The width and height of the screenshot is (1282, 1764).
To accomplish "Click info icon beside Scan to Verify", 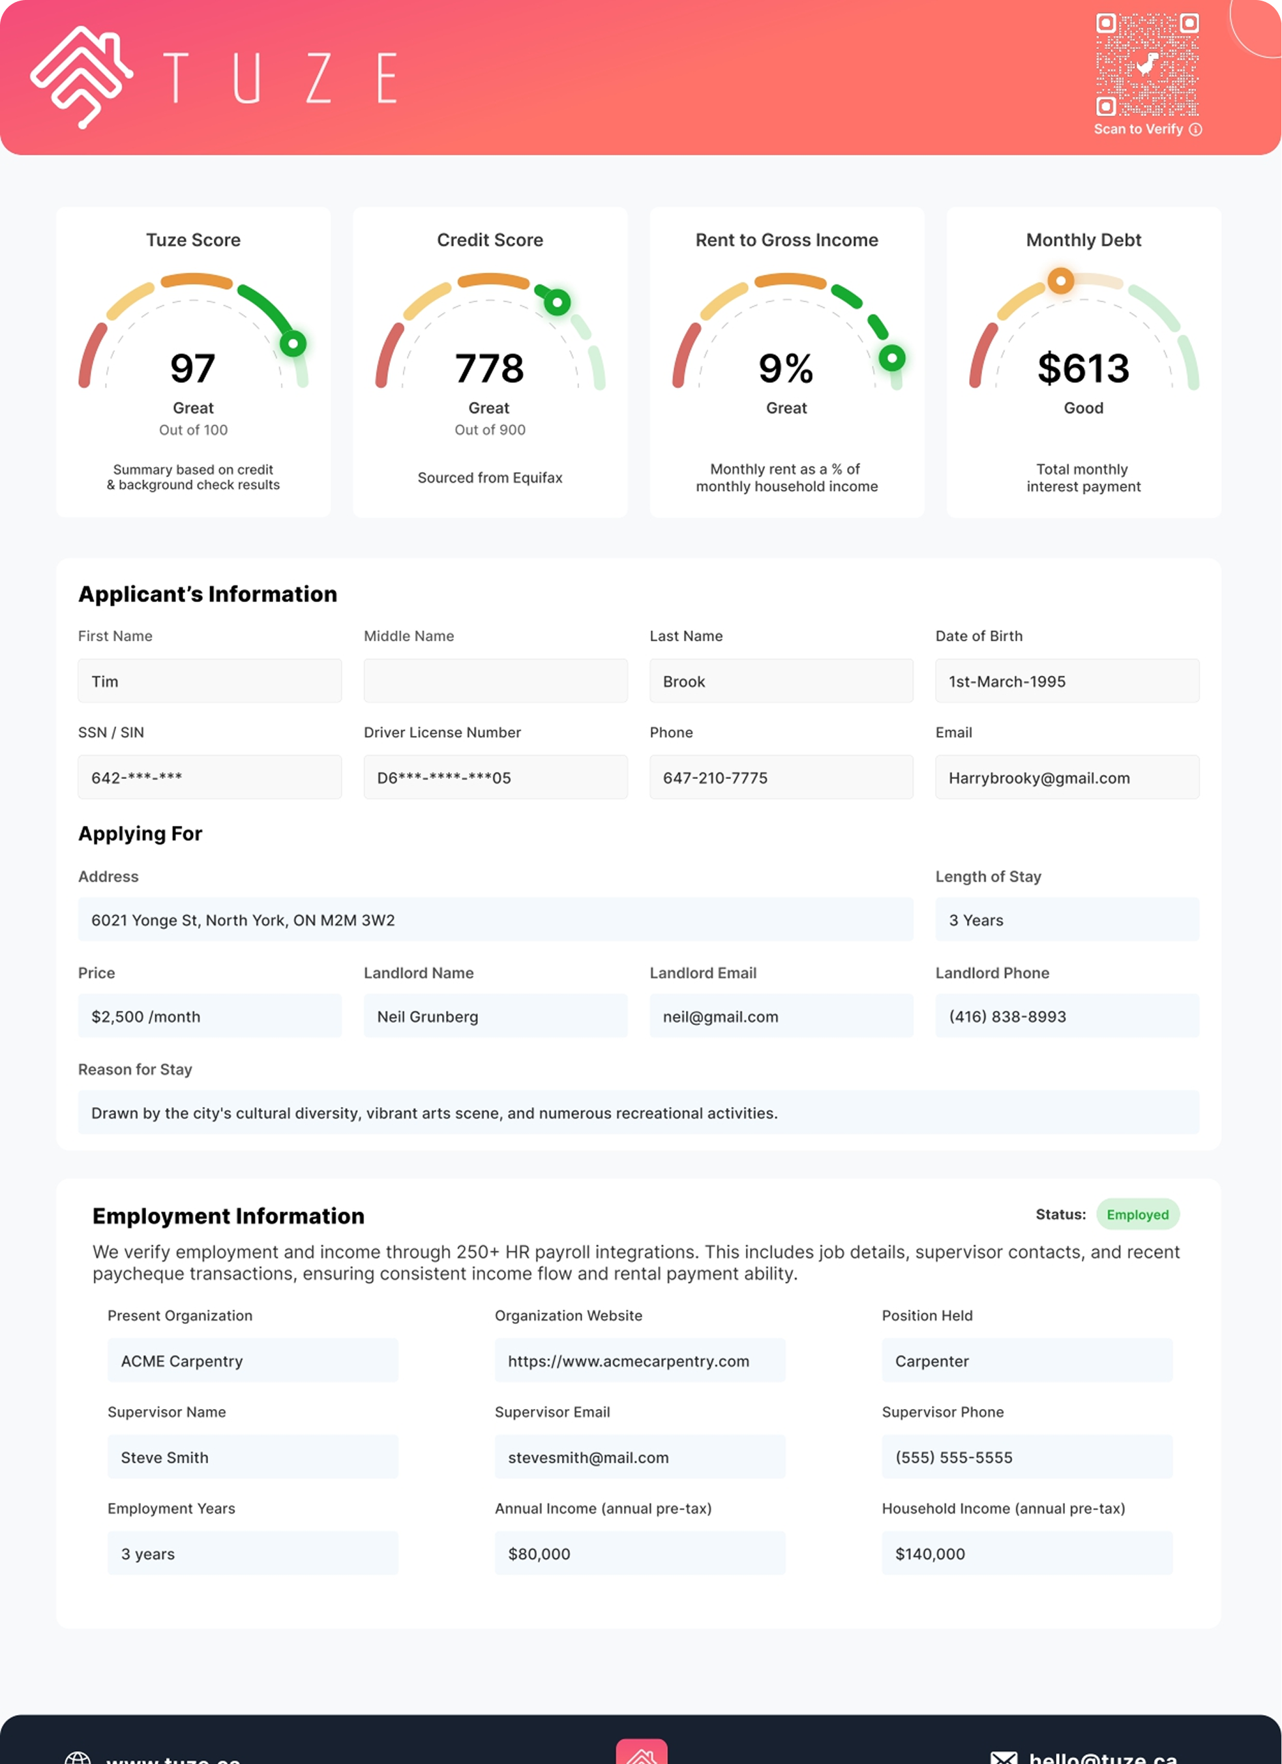I will 1196,130.
